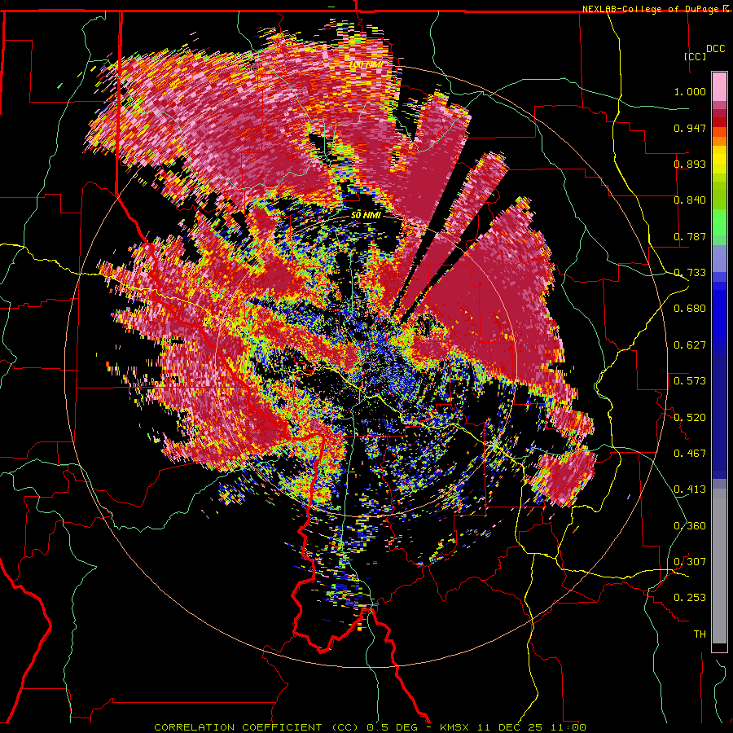Click the KMSX station identifier in caption
The image size is (733, 733).
(455, 727)
